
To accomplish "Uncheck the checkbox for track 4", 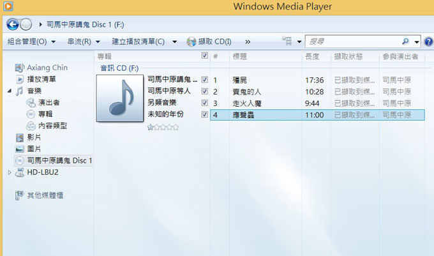I will click(204, 114).
